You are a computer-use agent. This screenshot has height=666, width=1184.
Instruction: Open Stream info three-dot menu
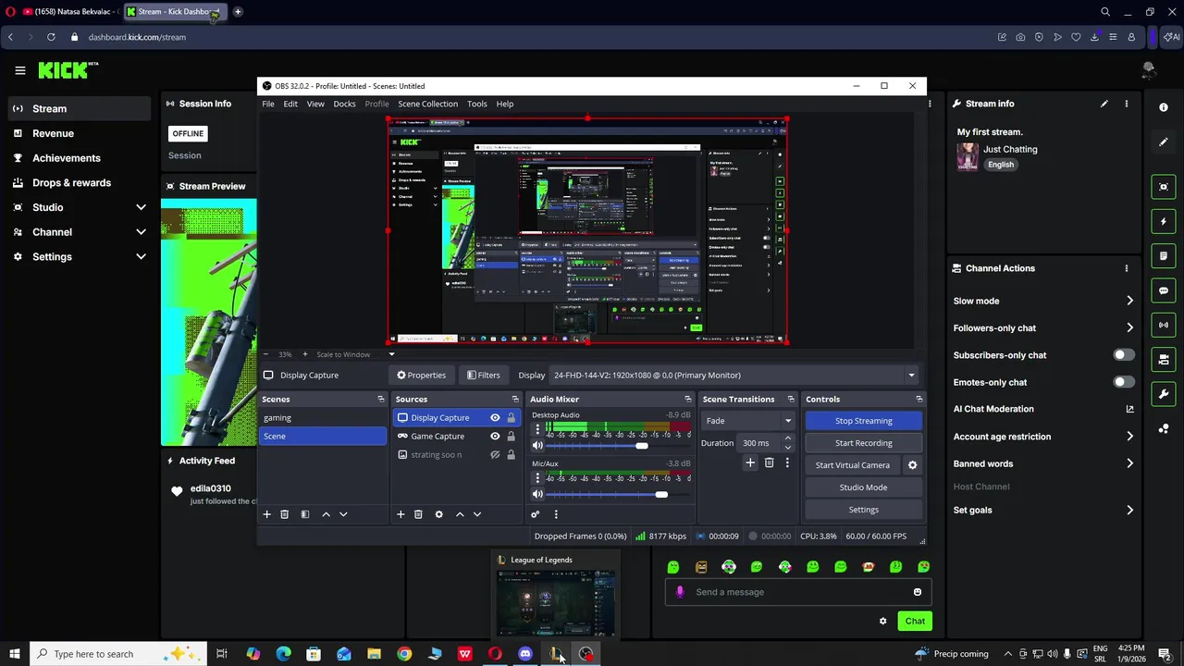[x=1126, y=104]
